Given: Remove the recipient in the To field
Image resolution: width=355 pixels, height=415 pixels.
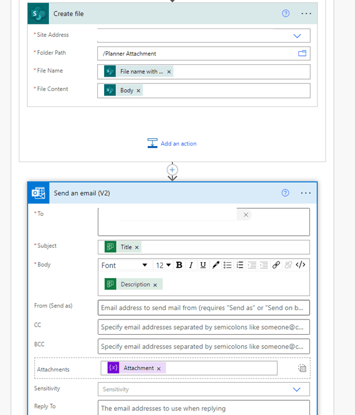Looking at the screenshot, I should click(246, 215).
